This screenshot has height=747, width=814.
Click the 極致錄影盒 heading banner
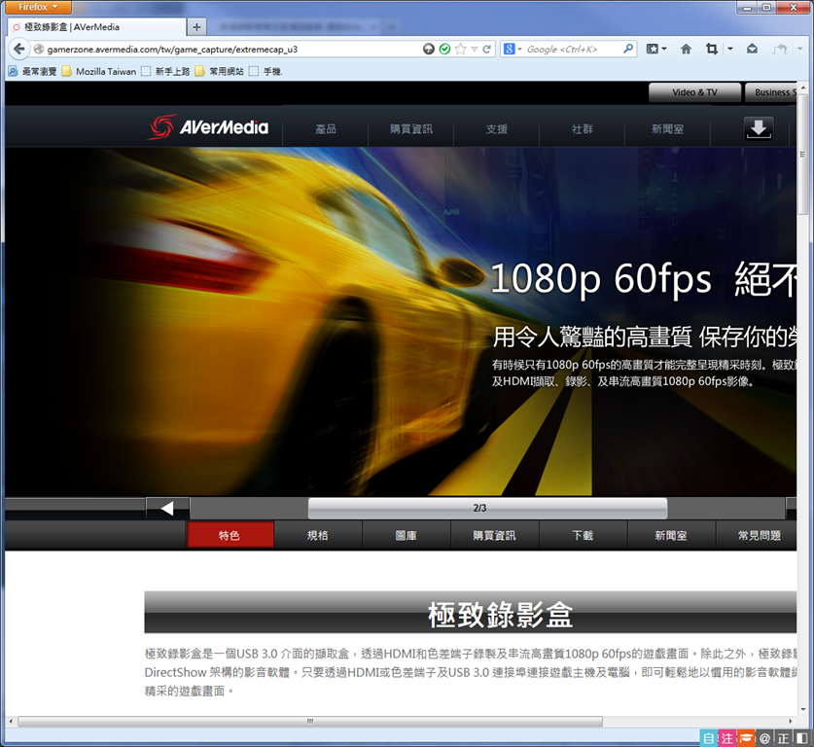[471, 613]
